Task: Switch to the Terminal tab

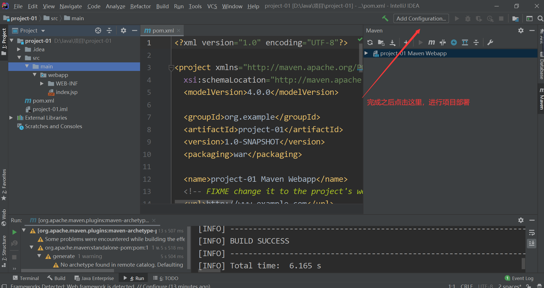Action: click(26, 278)
